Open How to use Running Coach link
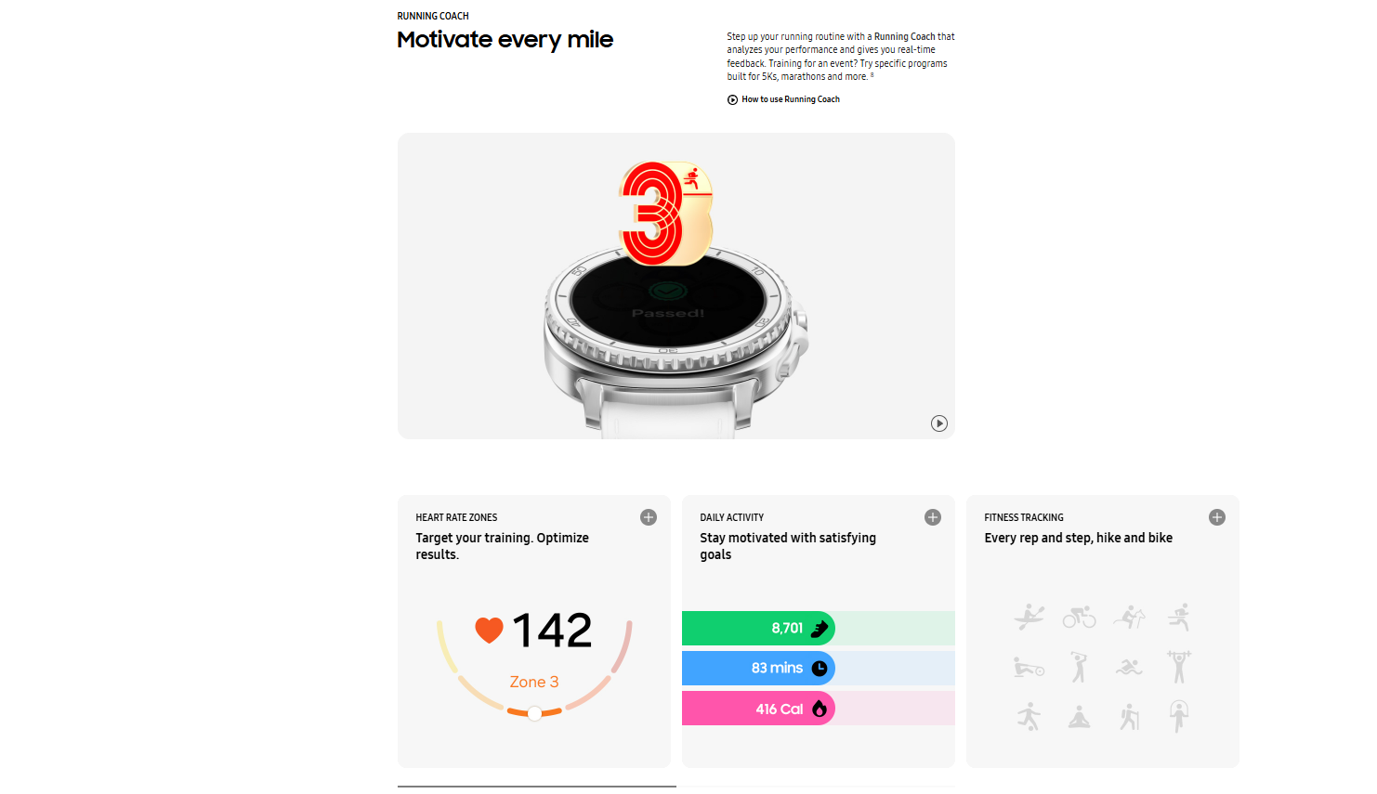1377x794 pixels. tap(783, 99)
